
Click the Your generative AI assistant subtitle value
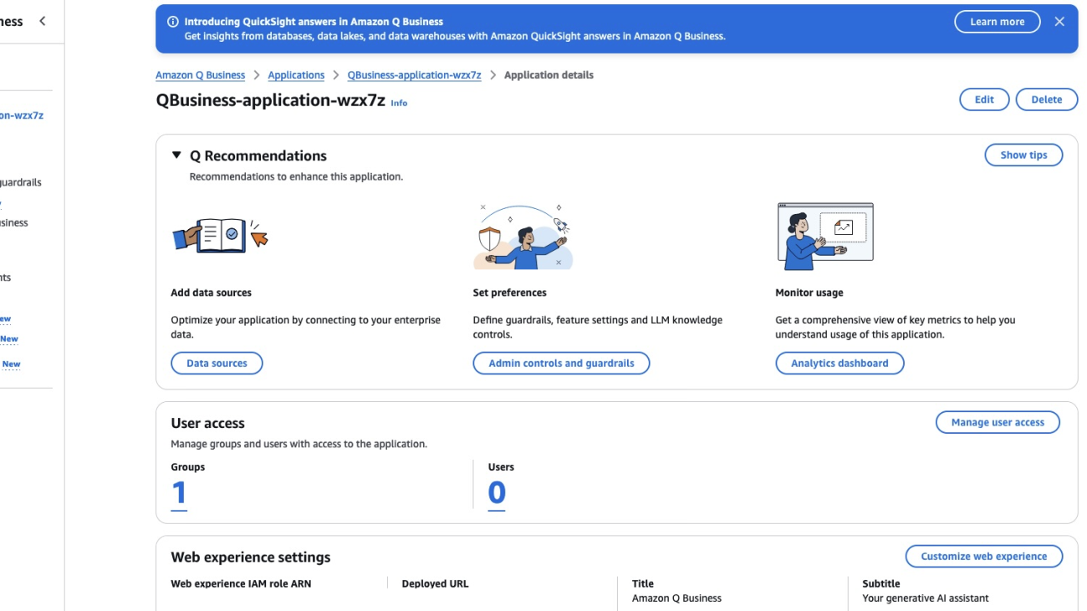coord(925,598)
